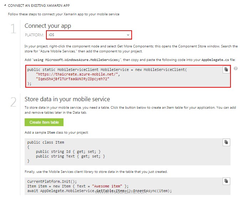
Task: Click the Finally, use the Mobile Services sentence
Action: 96,172
